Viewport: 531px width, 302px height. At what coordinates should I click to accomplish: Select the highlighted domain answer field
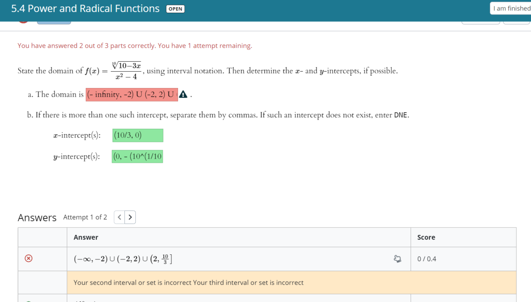tap(132, 94)
